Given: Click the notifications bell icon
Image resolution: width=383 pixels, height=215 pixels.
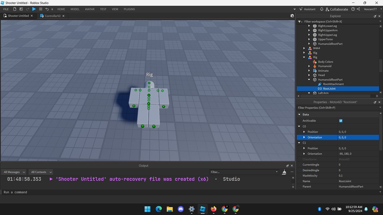Looking at the screenshot, I should coord(322,9).
